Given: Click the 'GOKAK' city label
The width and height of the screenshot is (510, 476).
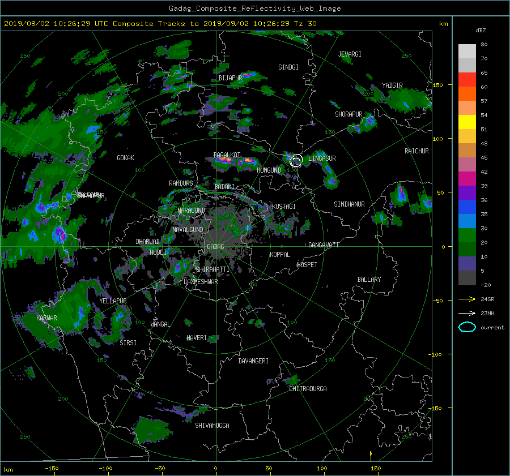Looking at the screenshot, I should click(126, 158).
